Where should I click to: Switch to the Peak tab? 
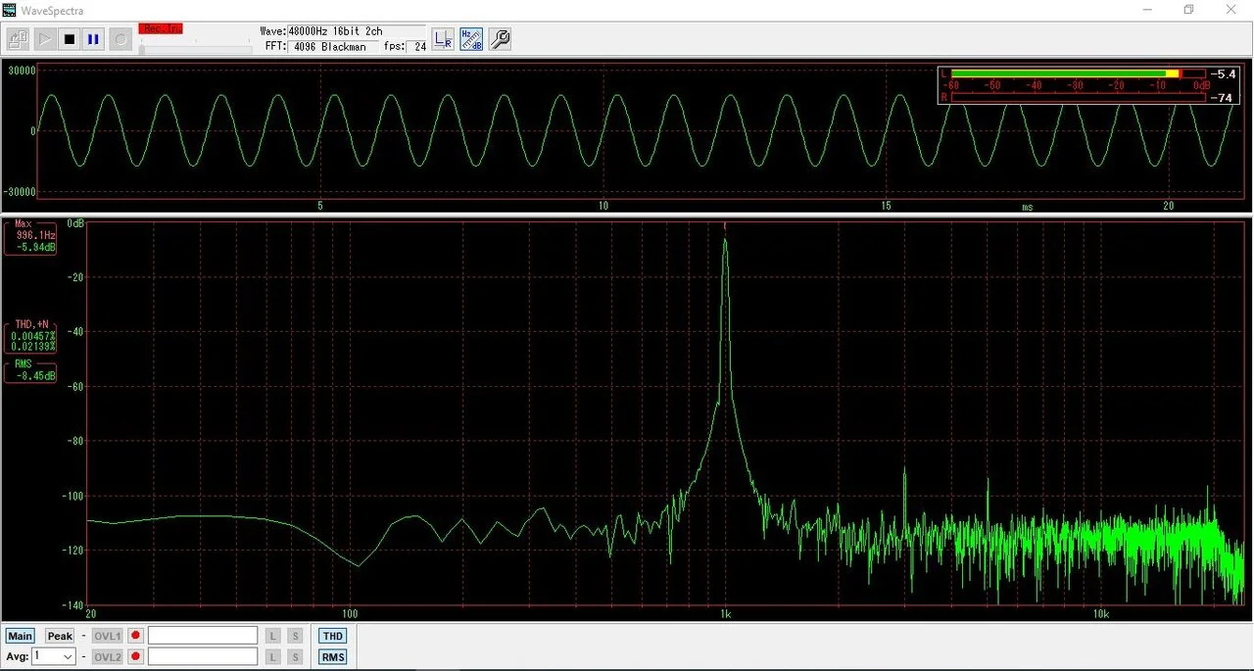tap(59, 635)
